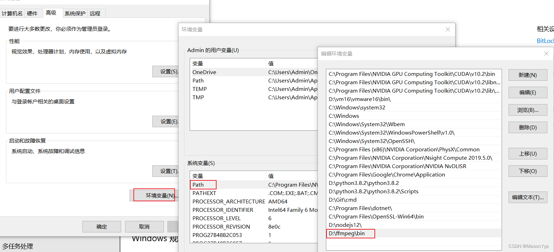Select the NVIDIA NvDLISR path entry

(x=414, y=166)
